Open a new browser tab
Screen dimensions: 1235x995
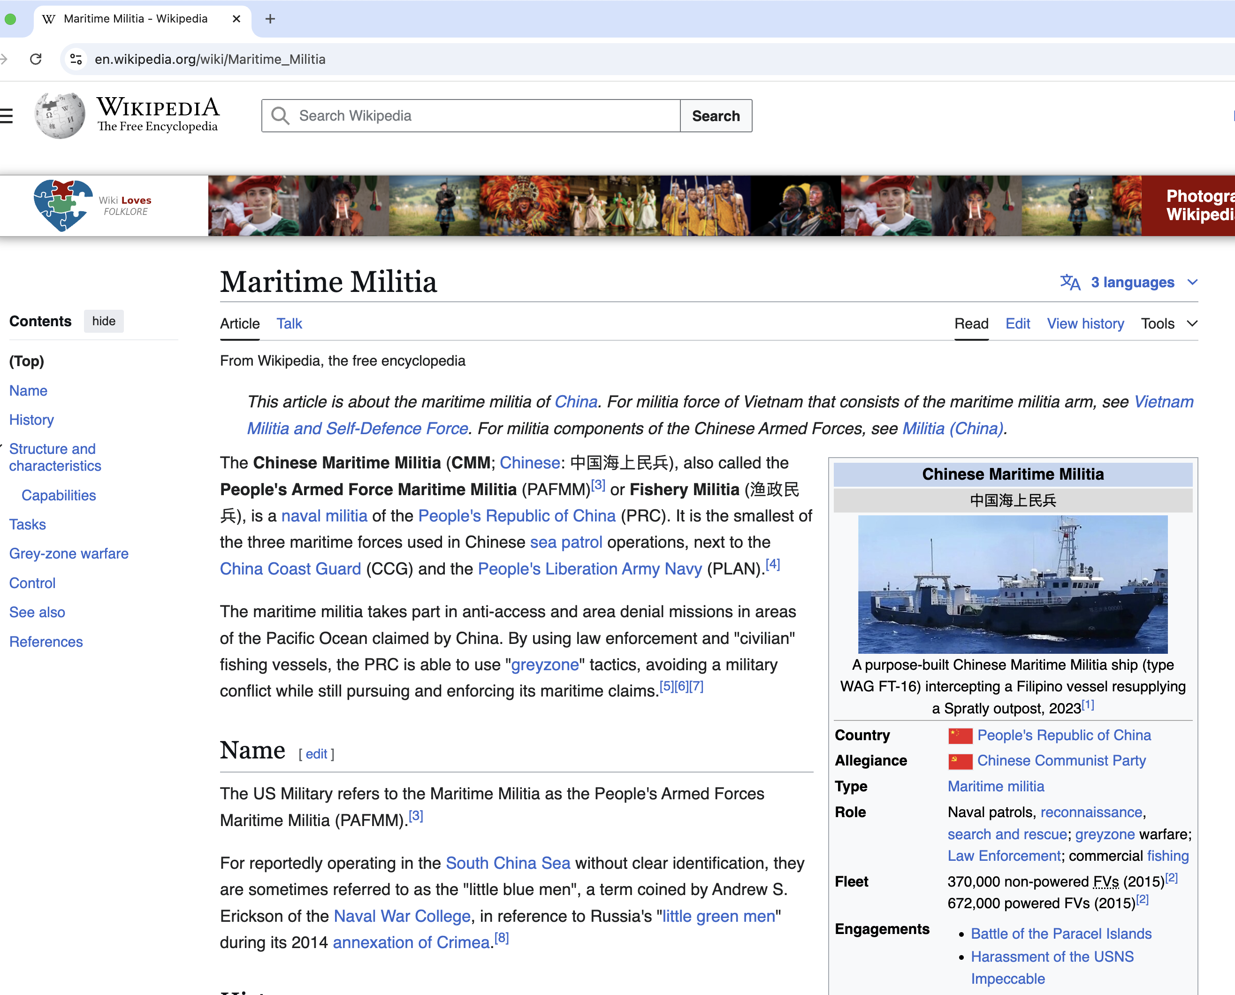click(x=270, y=19)
